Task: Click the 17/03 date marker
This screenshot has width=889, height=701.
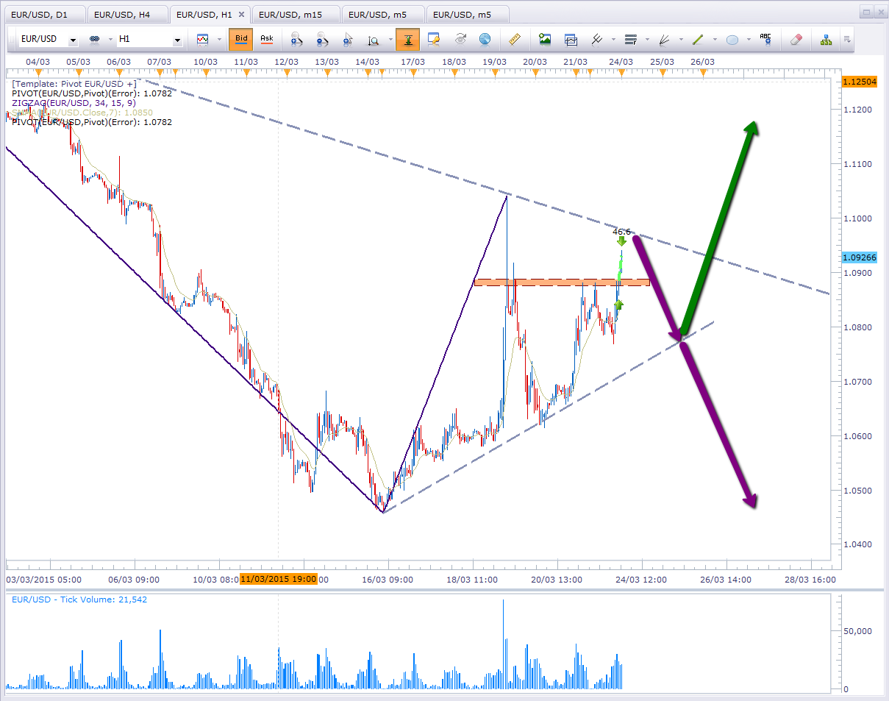Action: click(413, 62)
